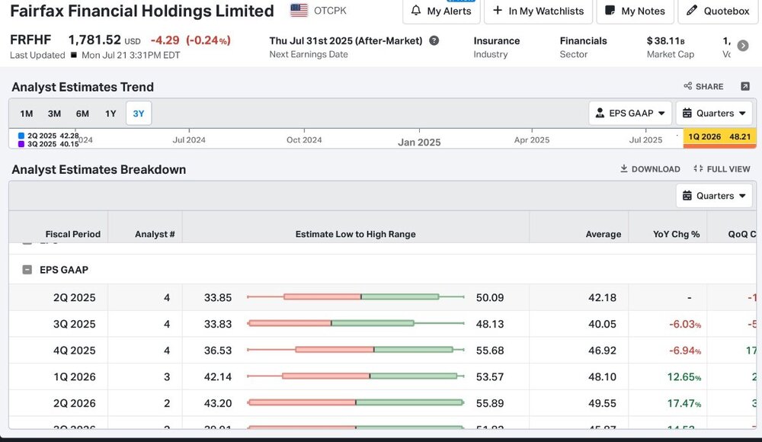
Task: Expand Analyst Estimates Trend with arrow icon
Action: (x=745, y=87)
